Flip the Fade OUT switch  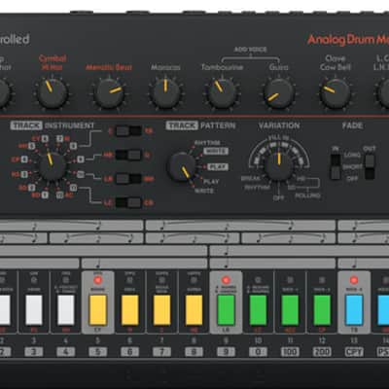(370, 167)
